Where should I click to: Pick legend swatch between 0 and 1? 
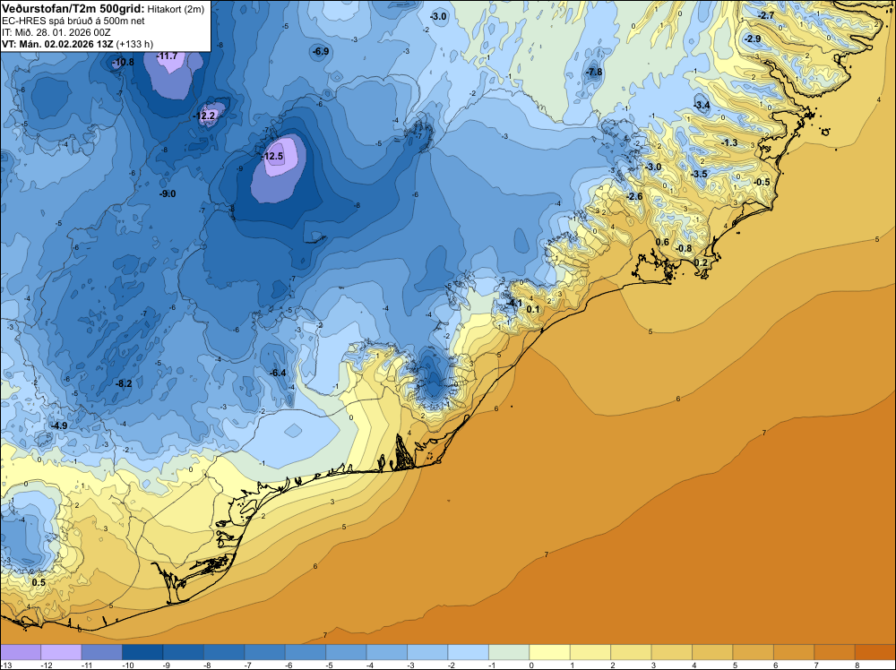[x=550, y=652]
